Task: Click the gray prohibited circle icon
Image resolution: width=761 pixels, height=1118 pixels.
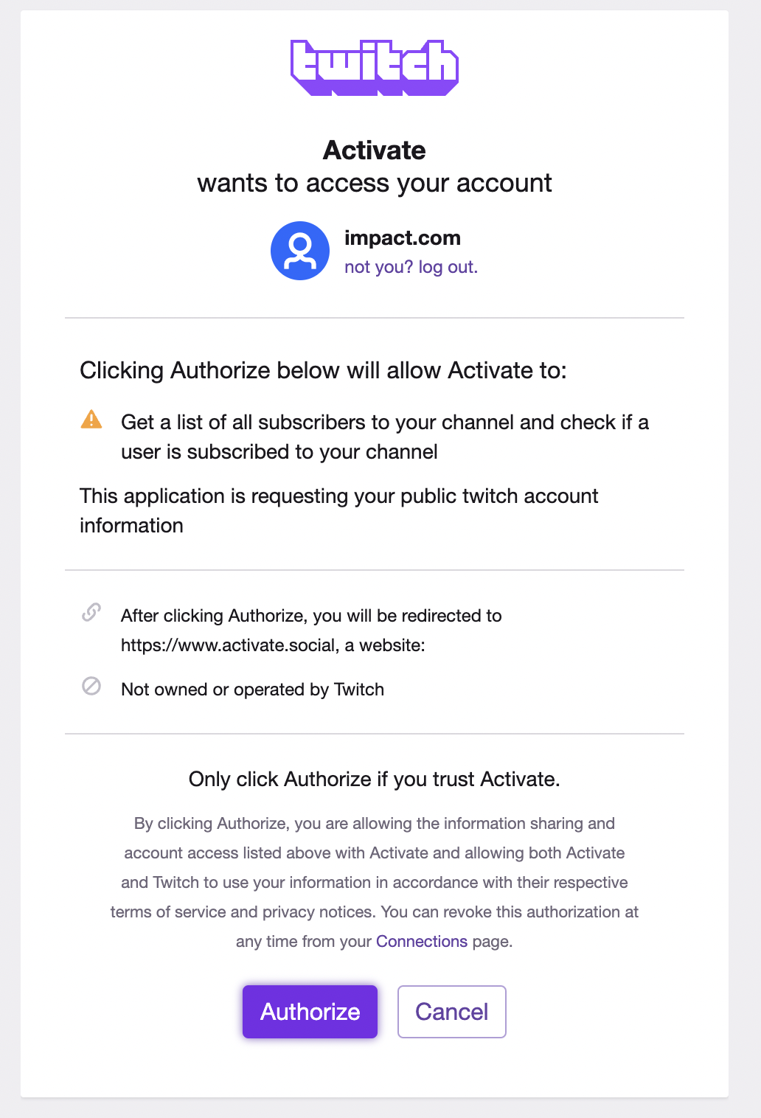Action: pos(91,687)
